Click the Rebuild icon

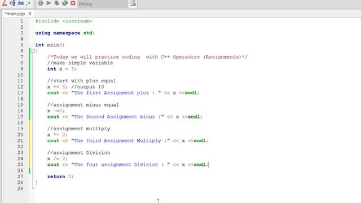[65, 3]
